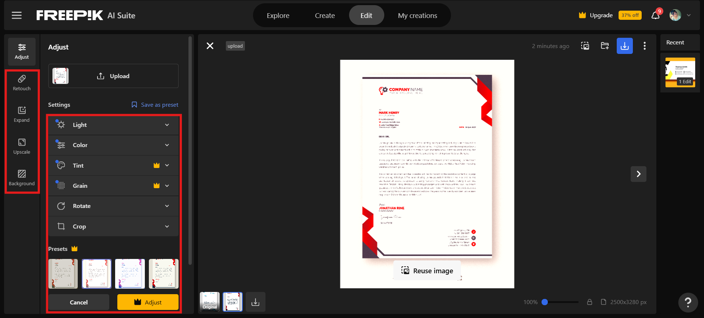Open the help question mark button
The width and height of the screenshot is (704, 318).
point(688,302)
